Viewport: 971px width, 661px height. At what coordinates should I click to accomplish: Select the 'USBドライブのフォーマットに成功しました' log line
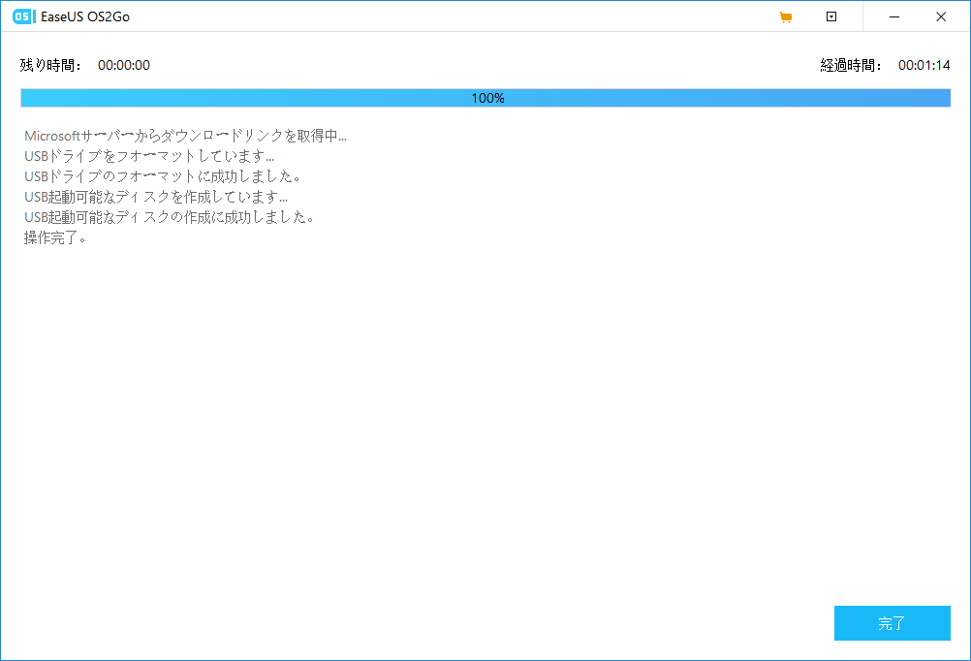pos(162,176)
